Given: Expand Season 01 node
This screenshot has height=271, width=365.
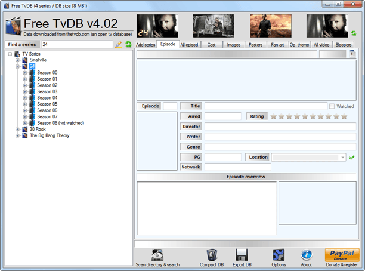Looking at the screenshot, I should click(25, 79).
